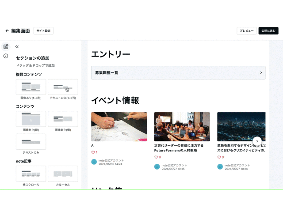Like the 次世代リーダー article heart icon

156,157
